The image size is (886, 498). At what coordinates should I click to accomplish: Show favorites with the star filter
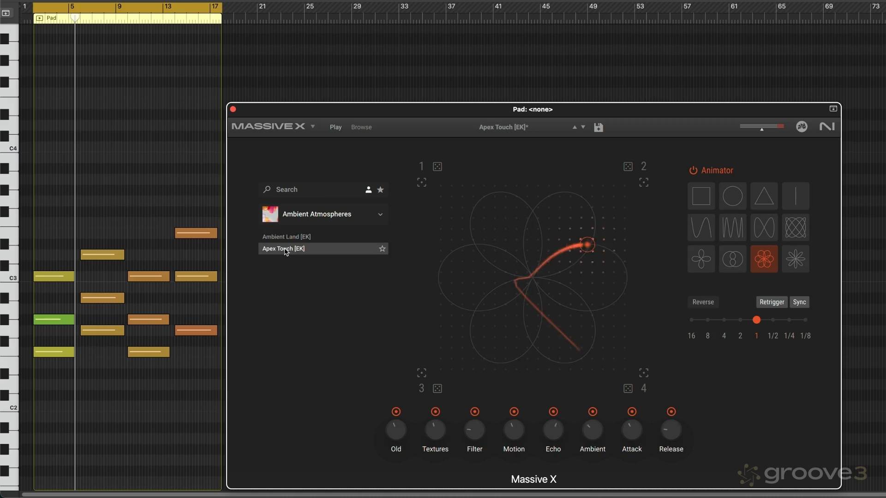[x=380, y=190]
